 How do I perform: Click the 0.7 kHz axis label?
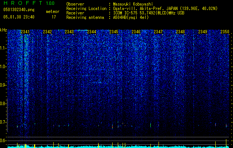pyautogui.click(x=3, y=122)
